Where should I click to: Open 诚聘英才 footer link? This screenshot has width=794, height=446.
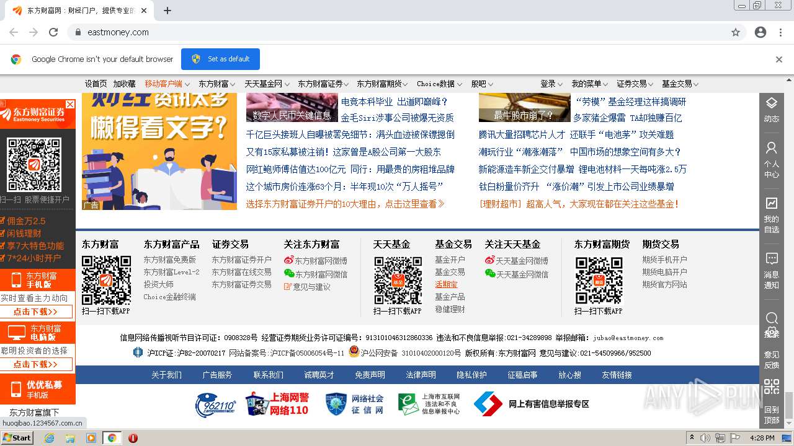pos(319,375)
